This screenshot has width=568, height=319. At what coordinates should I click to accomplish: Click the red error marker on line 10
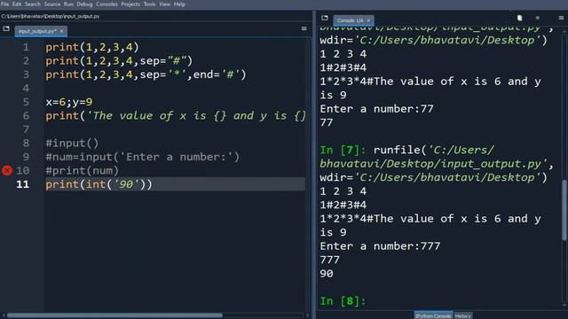7,170
